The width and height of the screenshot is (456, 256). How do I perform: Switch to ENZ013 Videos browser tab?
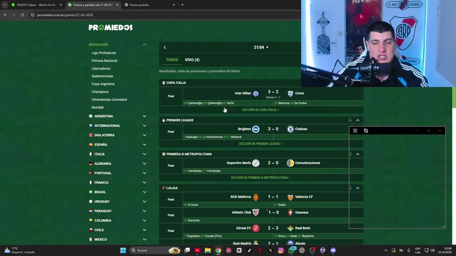pos(36,5)
